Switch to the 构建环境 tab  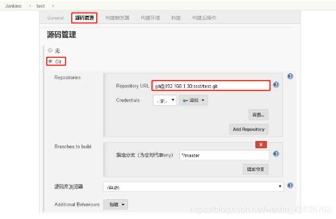[150, 18]
